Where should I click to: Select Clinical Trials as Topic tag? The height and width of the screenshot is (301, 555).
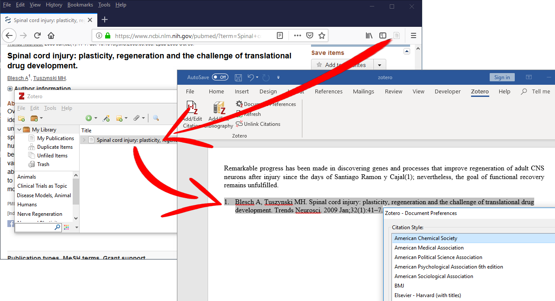click(42, 186)
